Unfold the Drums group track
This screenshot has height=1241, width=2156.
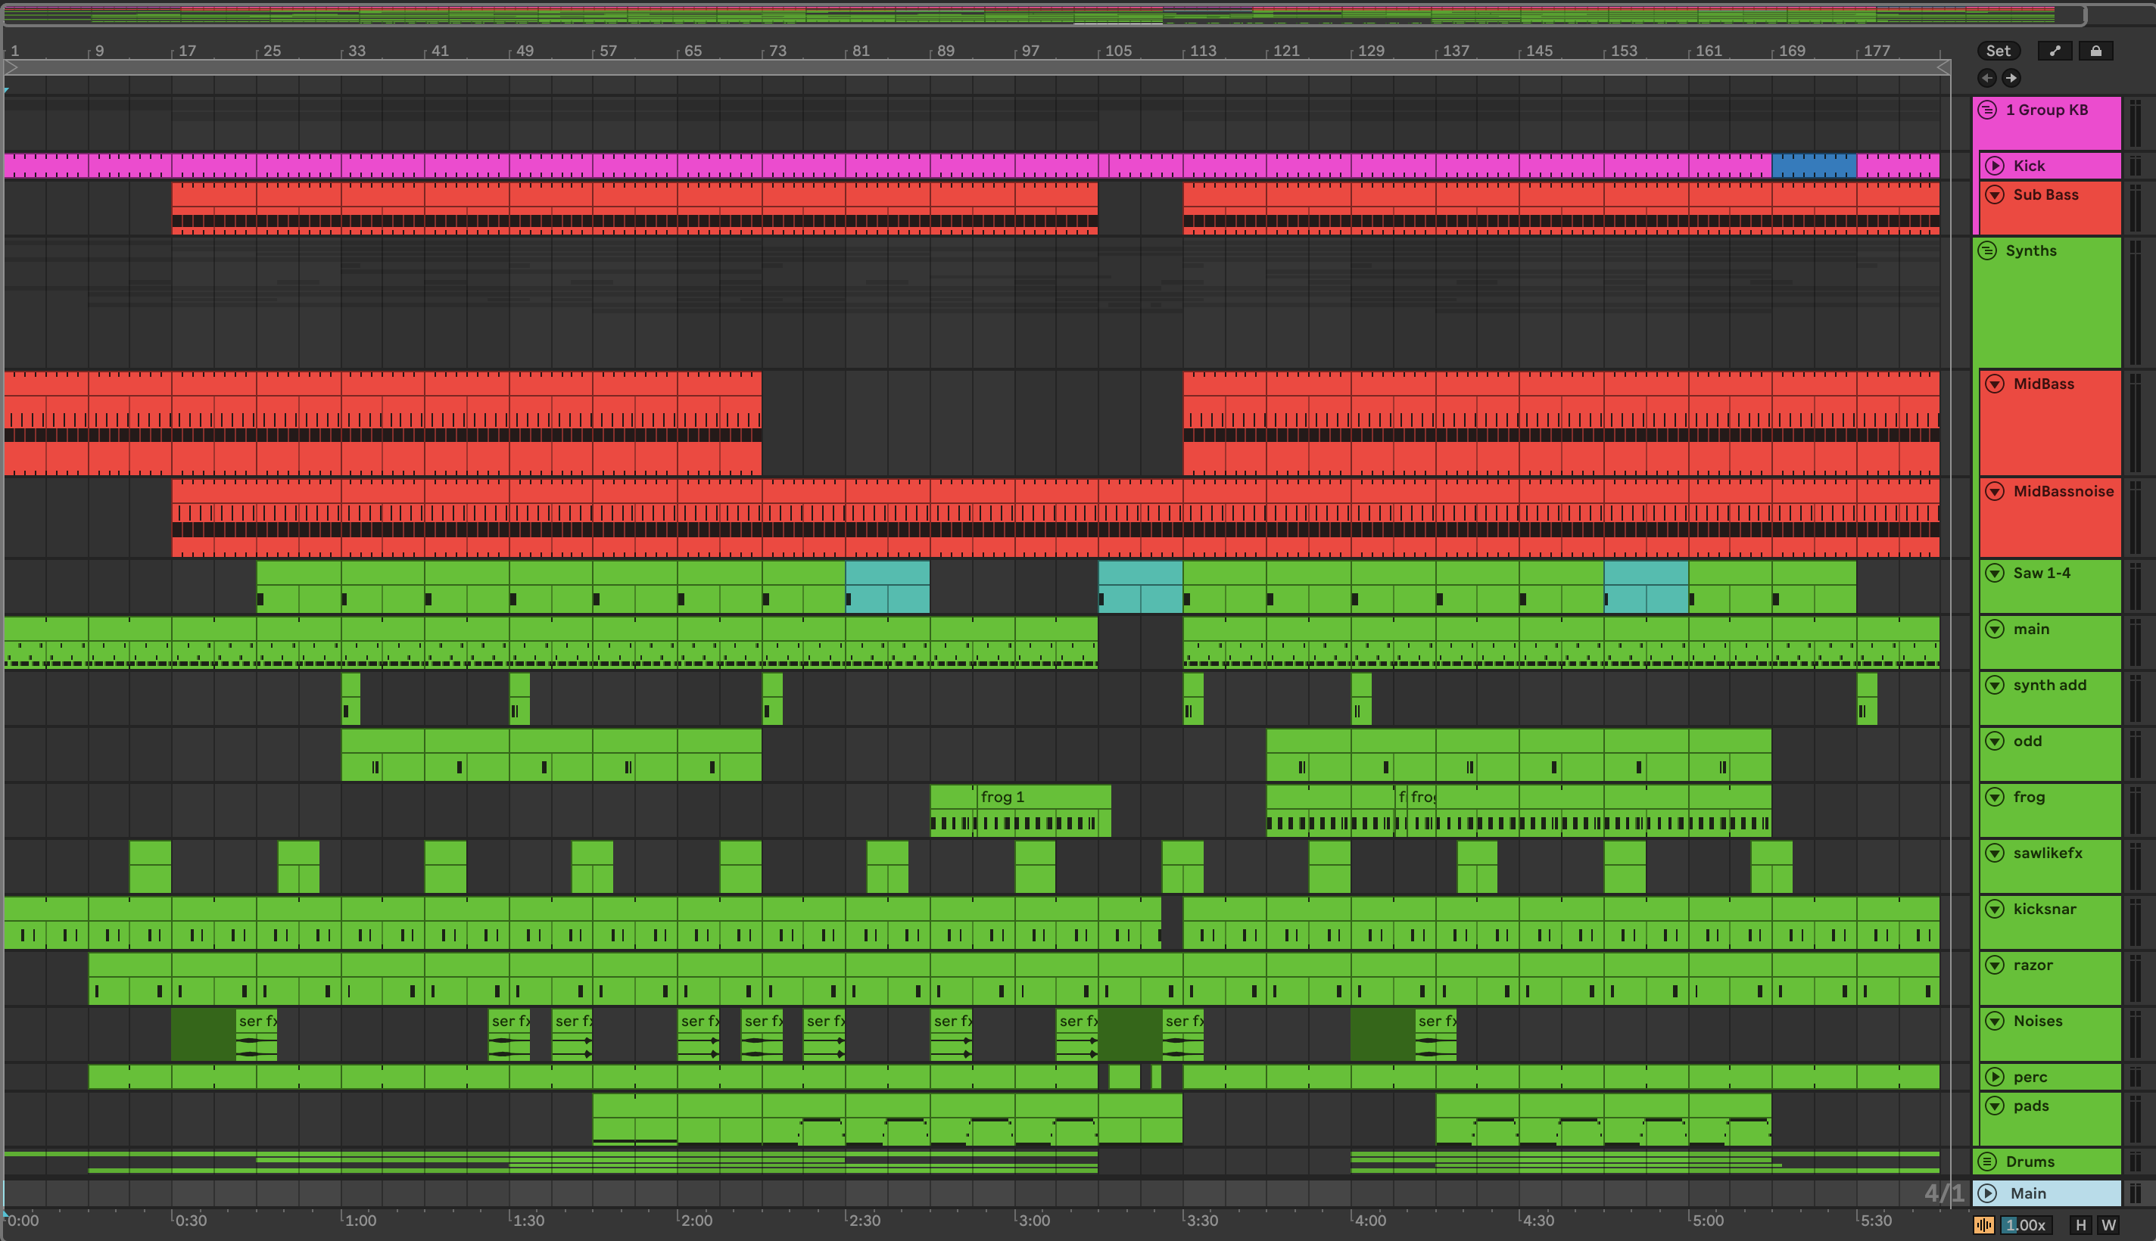[x=1987, y=1162]
